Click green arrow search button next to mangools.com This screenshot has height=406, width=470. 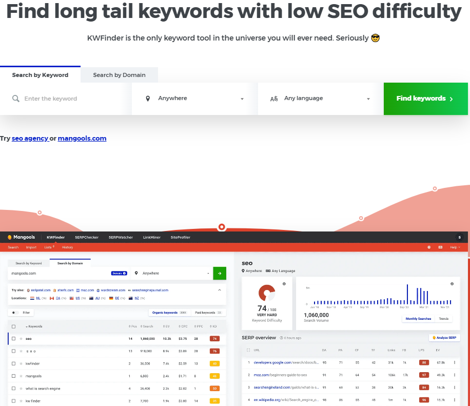[x=220, y=273]
